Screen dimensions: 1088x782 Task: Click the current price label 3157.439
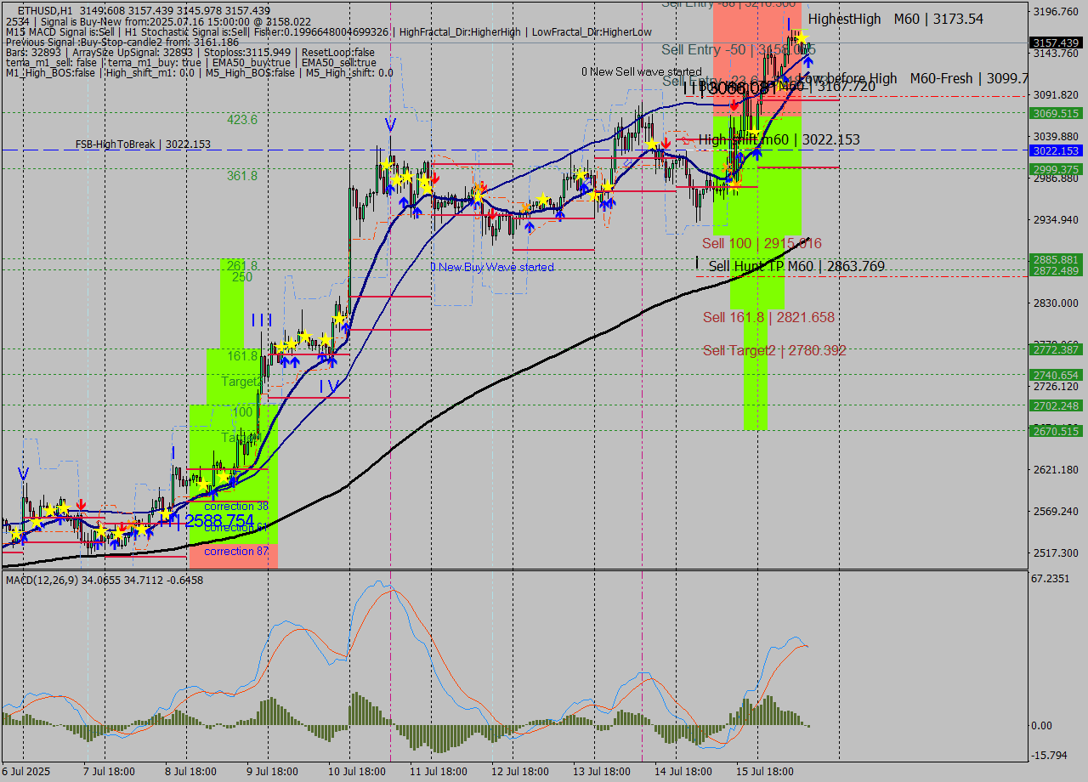[1056, 42]
